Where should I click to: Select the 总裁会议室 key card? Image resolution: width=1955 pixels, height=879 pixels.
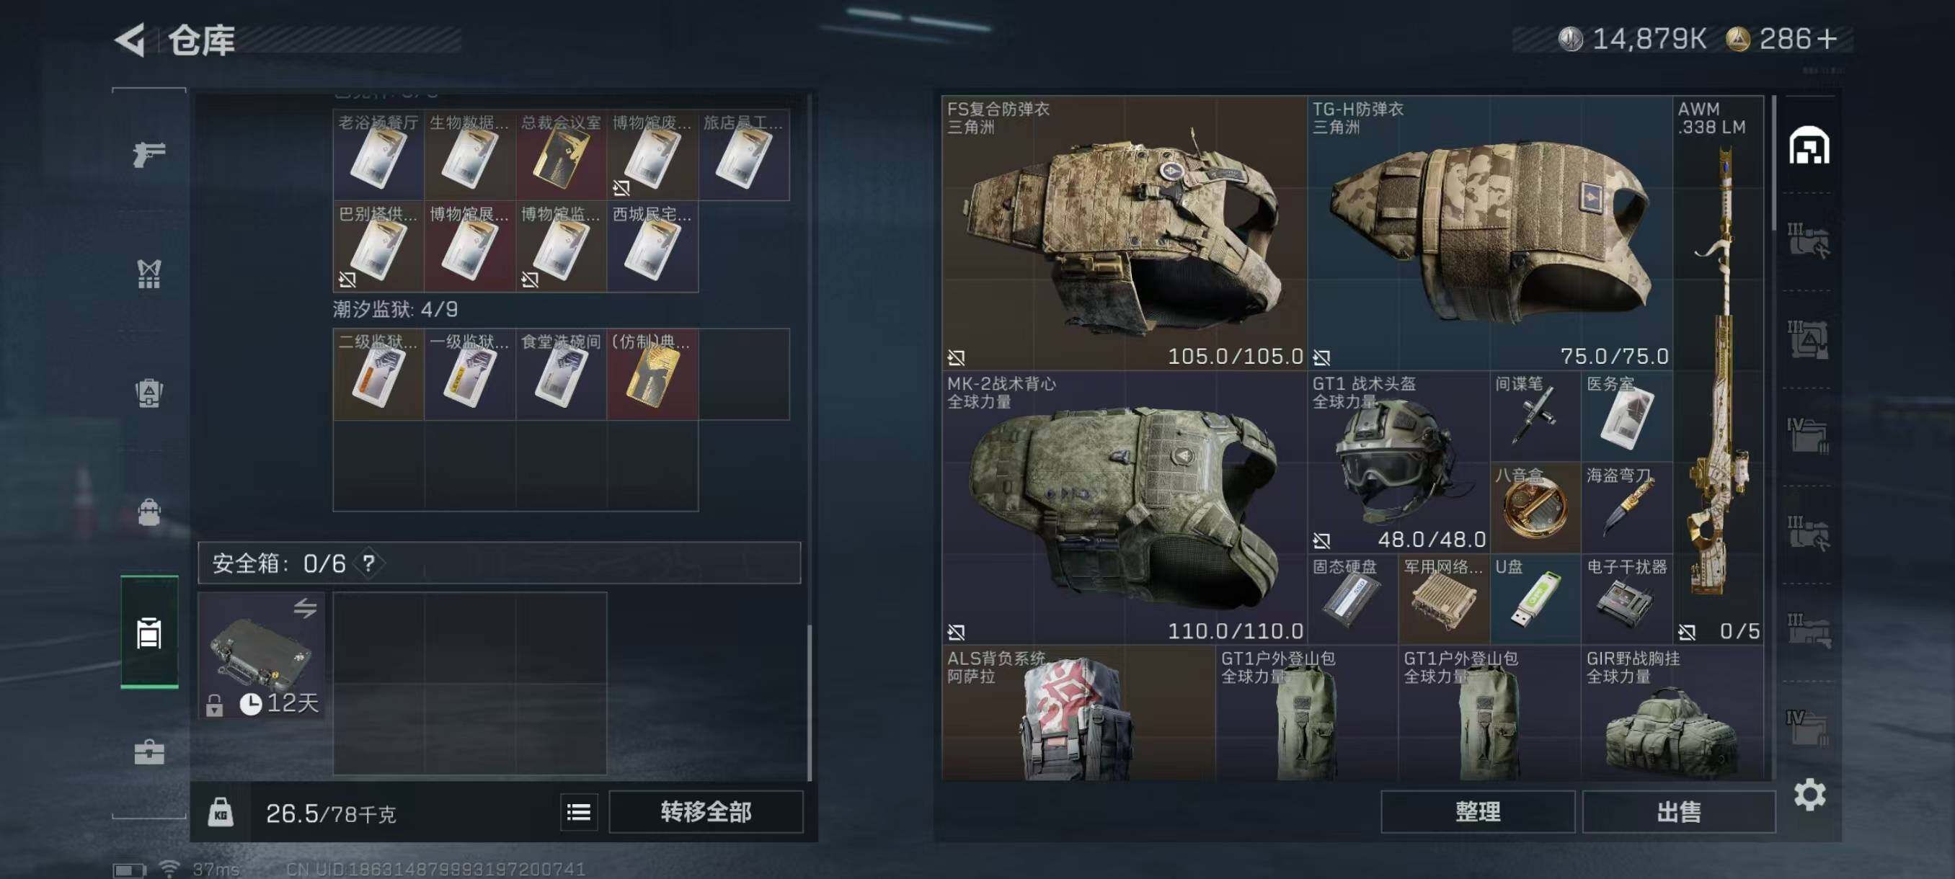(x=562, y=155)
